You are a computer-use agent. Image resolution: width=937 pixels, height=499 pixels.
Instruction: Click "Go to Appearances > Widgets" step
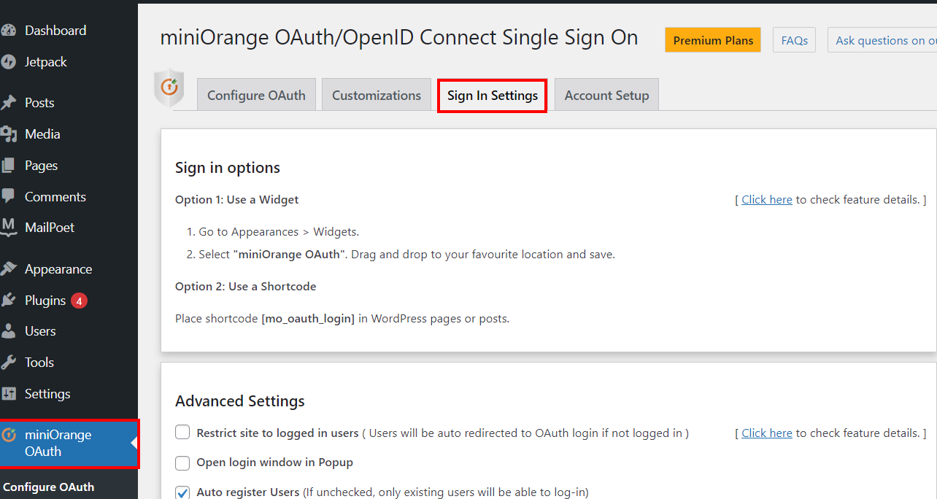pyautogui.click(x=279, y=231)
